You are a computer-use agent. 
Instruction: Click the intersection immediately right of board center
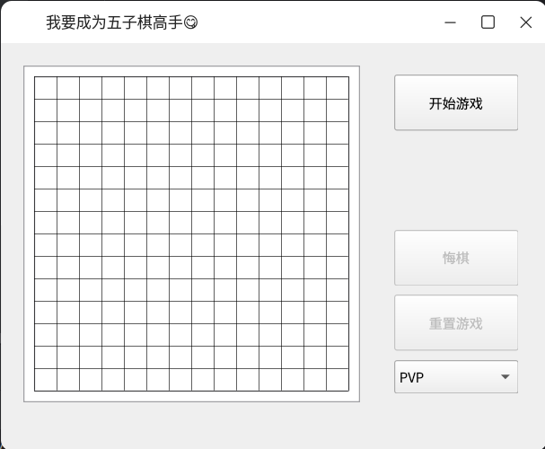[x=214, y=233]
